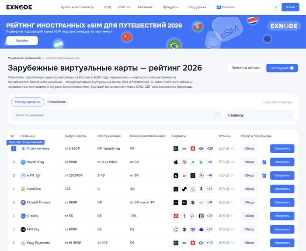Viewport: 306px width, 251px height.
Task: Click Apple service icon in WantToPay row
Action: pyautogui.click(x=176, y=162)
